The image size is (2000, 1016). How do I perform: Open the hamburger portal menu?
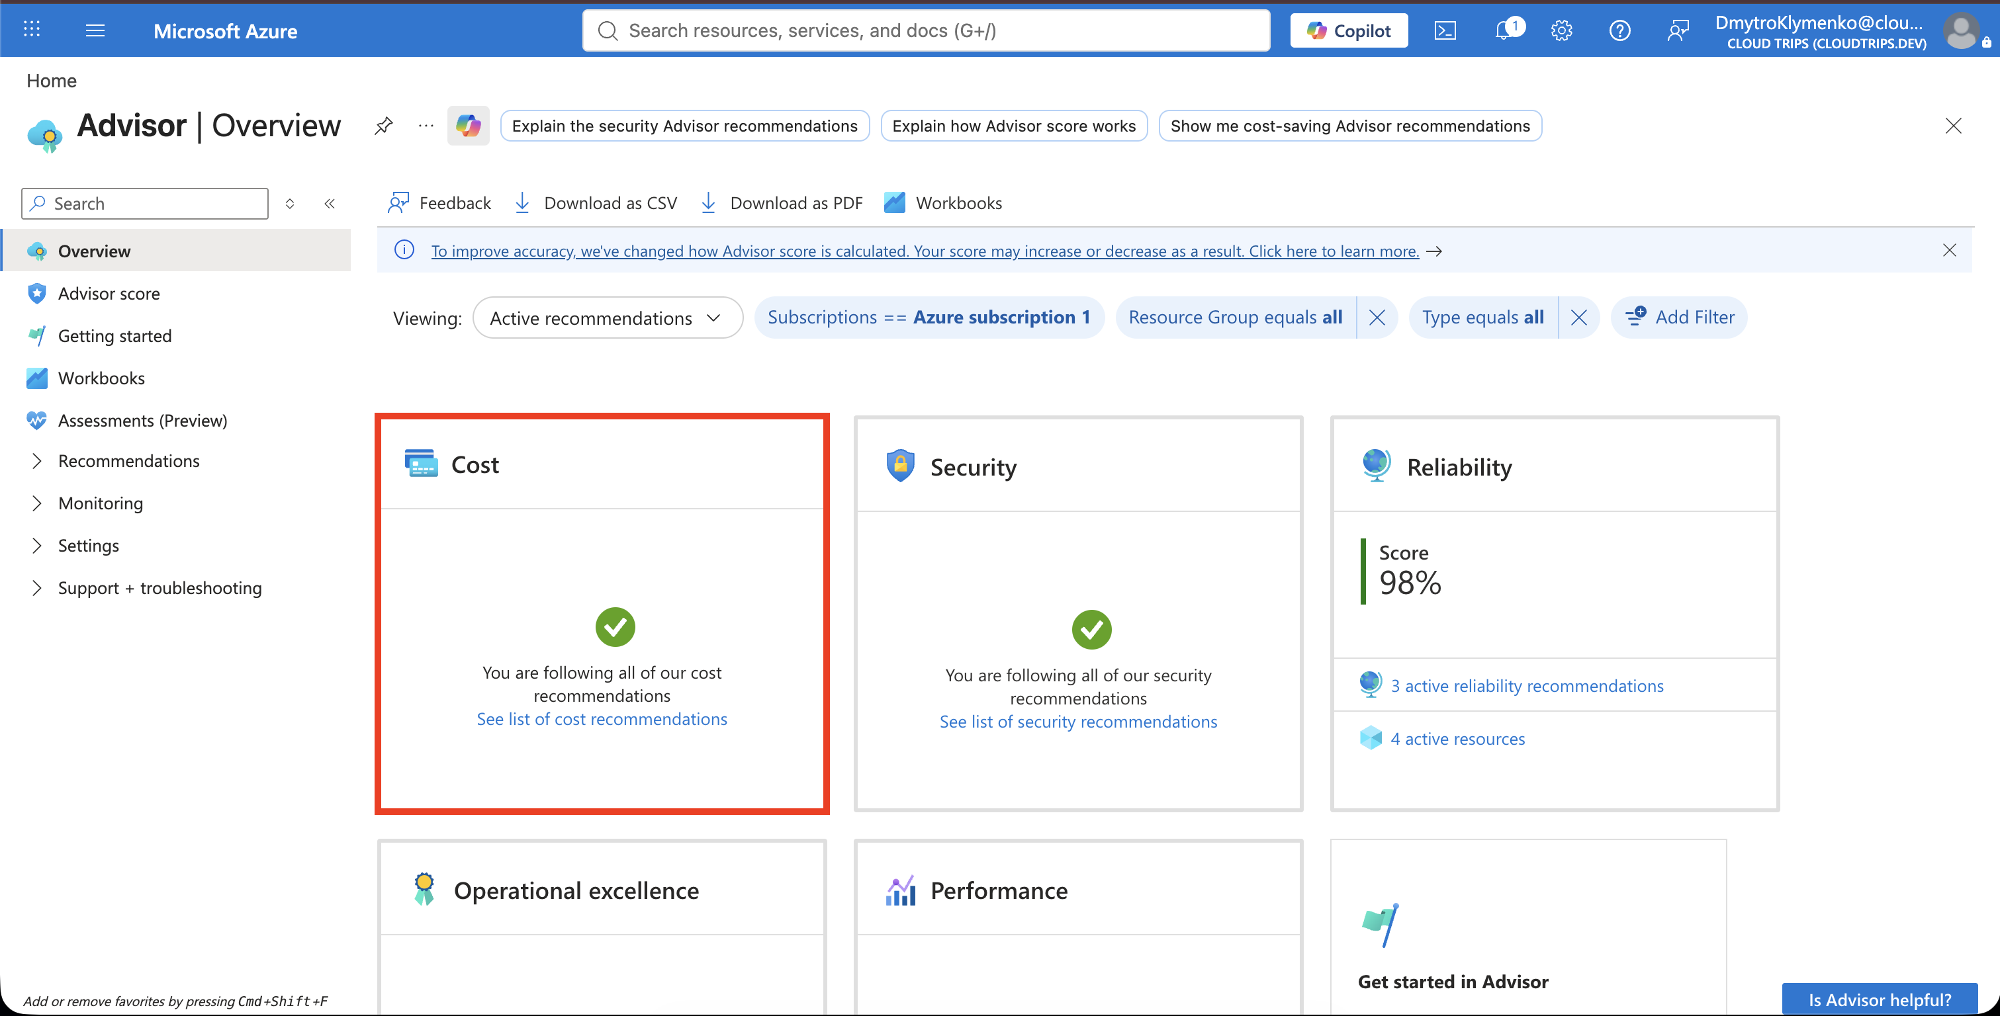click(x=95, y=30)
